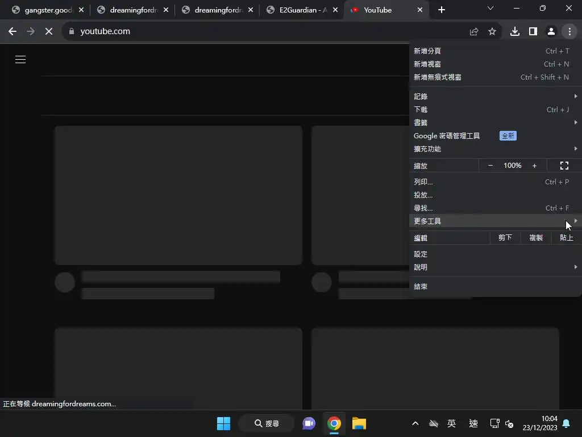Viewport: 582px width, 437px height.
Task: Stop loading the page with X button
Action: click(x=49, y=32)
